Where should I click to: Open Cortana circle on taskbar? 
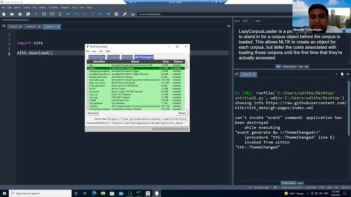tap(76, 193)
